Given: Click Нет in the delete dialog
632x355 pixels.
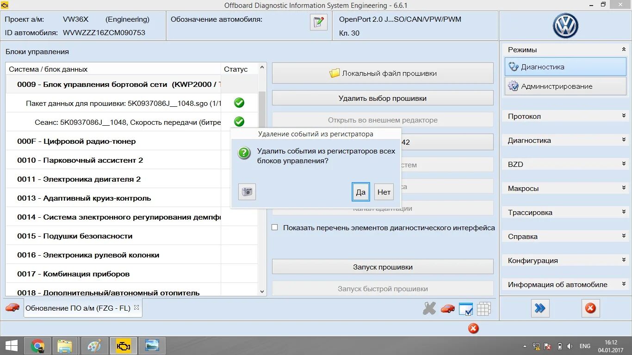Looking at the screenshot, I should pyautogui.click(x=384, y=192).
